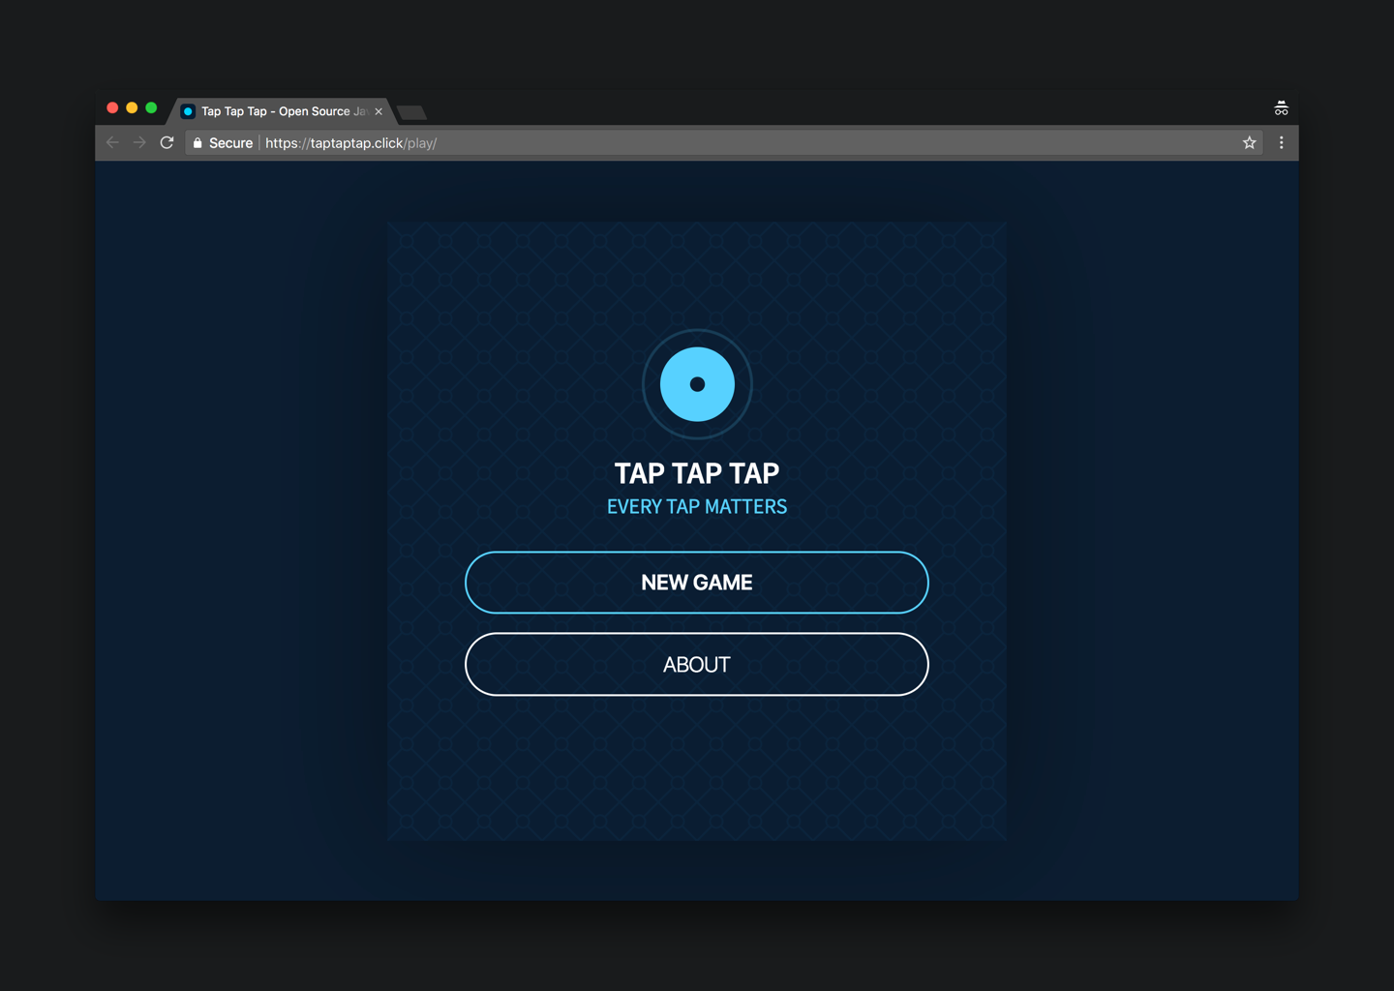Click the URL in the address bar
The image size is (1394, 991).
351,142
